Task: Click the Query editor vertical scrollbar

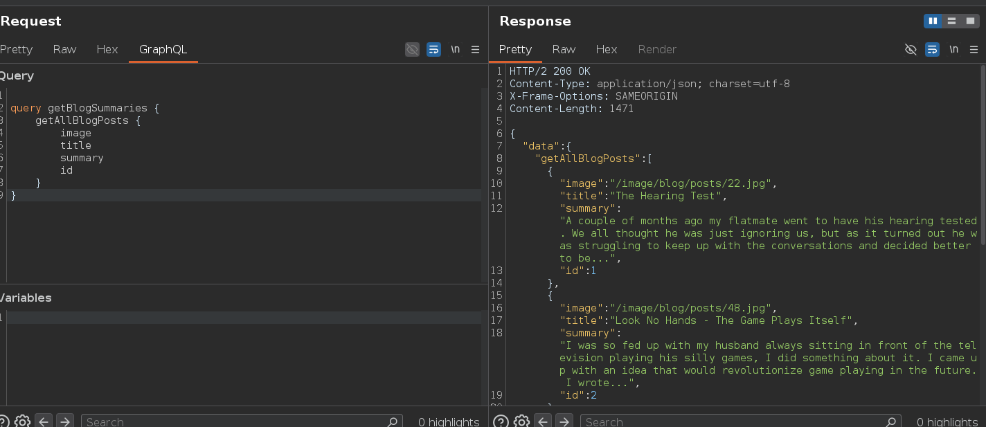Action: (x=484, y=183)
